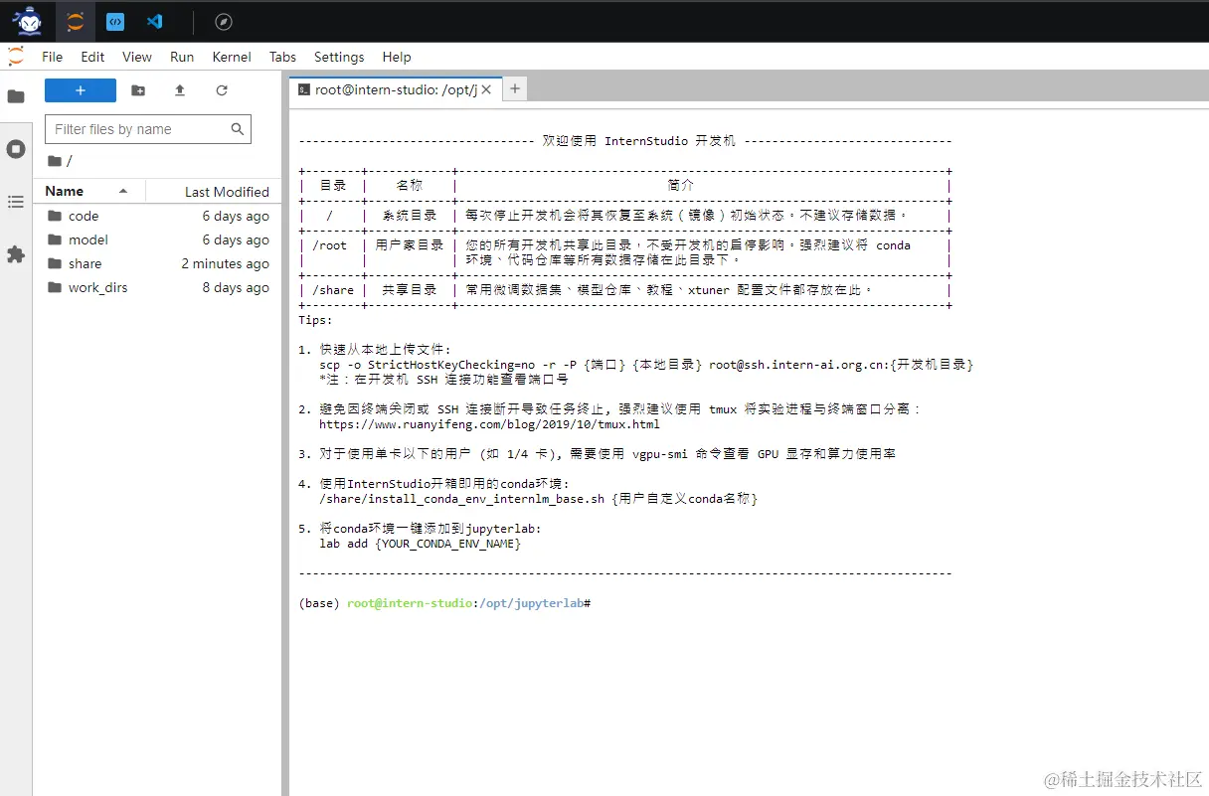Select the root@intern-studio terminal tab
This screenshot has width=1209, height=796.
[x=395, y=89]
